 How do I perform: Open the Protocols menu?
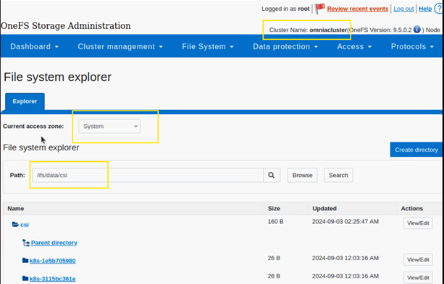coord(412,47)
